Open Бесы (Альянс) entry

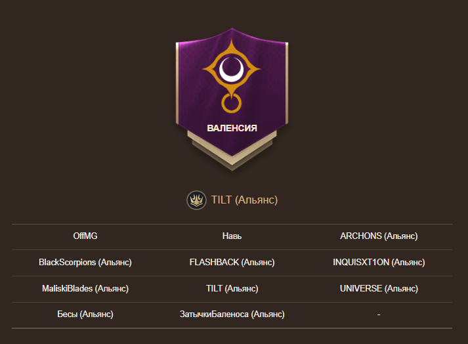point(85,314)
